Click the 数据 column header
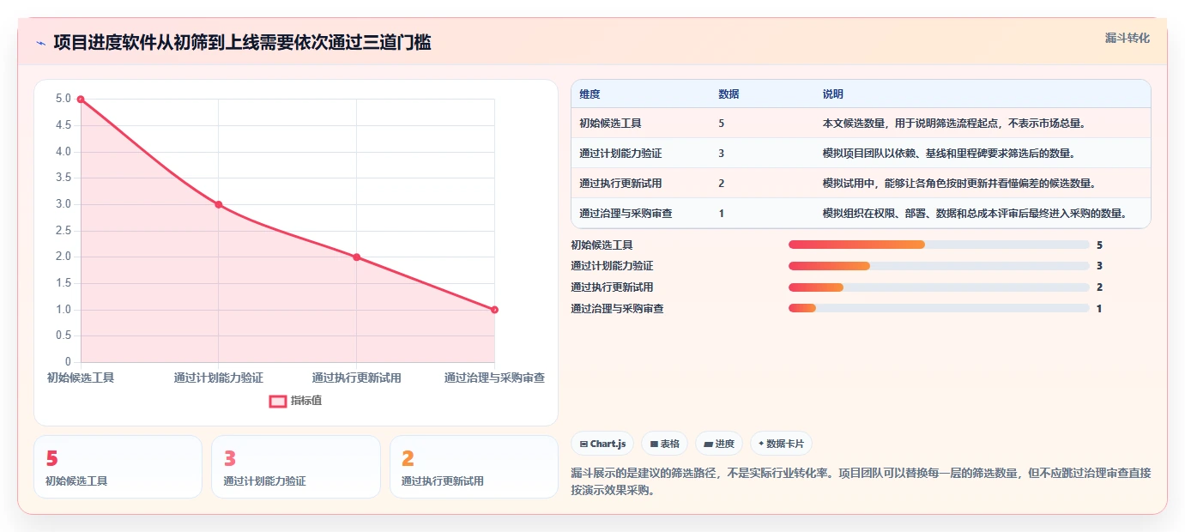The image size is (1185, 532). tap(729, 94)
